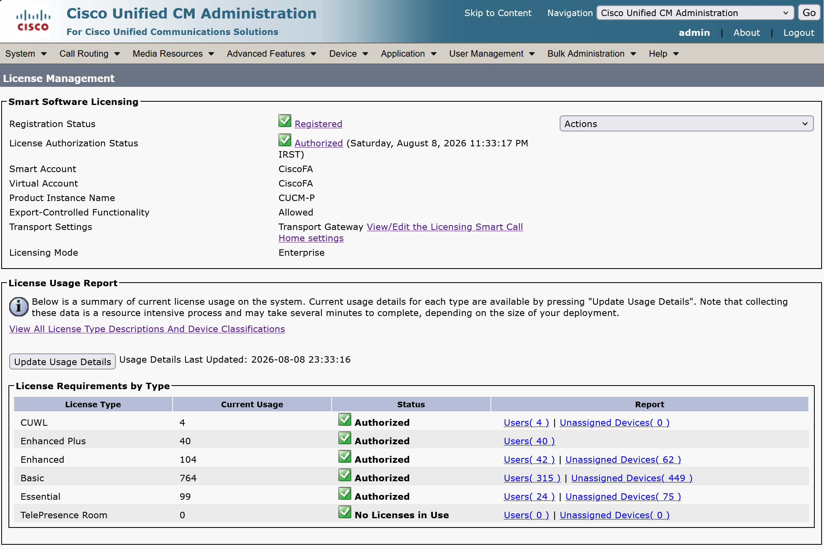824x550 pixels.
Task: Open Enhanced Plus Users( 40 ) report
Action: [x=529, y=441]
